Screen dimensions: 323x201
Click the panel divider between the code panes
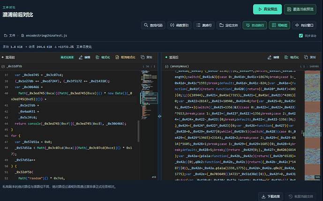[x=160, y=116]
